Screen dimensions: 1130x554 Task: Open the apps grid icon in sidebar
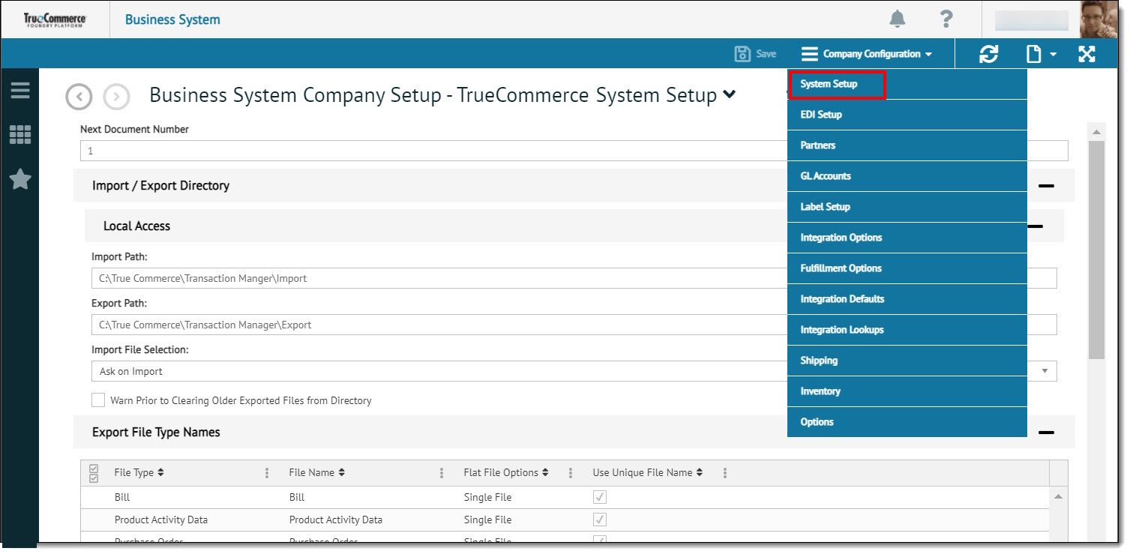point(20,135)
